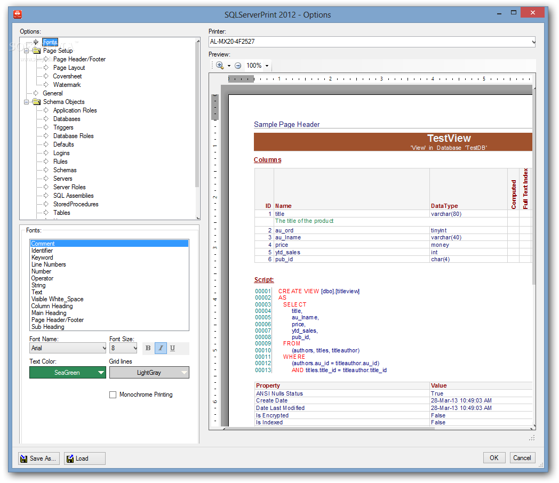Collapse the Schema Objects tree node
Viewport: 559px width, 483px height.
click(26, 102)
